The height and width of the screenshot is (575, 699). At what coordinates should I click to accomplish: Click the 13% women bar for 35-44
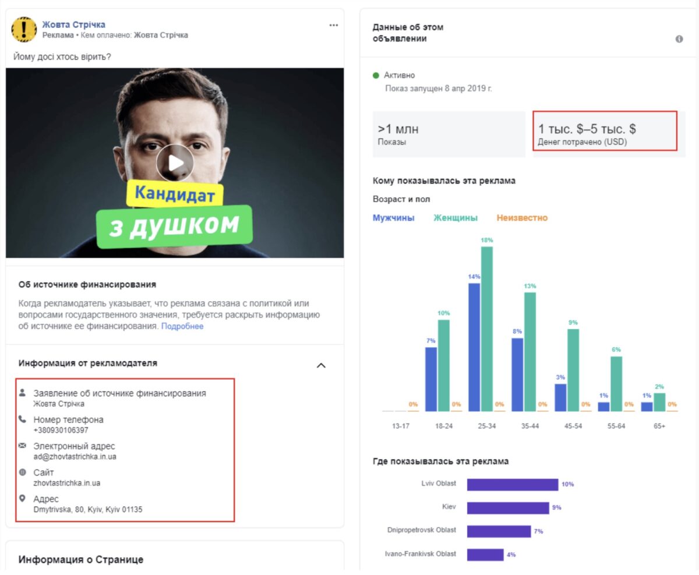tap(530, 352)
